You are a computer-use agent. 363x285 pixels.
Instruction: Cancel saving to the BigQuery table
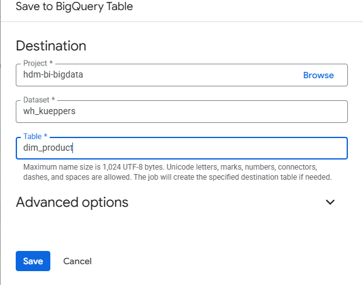tap(77, 261)
